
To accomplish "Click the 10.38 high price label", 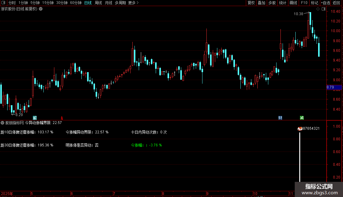I will (x=298, y=14).
